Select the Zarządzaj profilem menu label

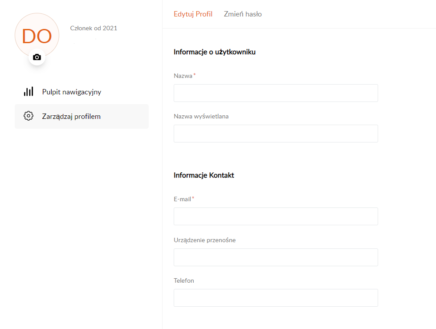tap(71, 117)
